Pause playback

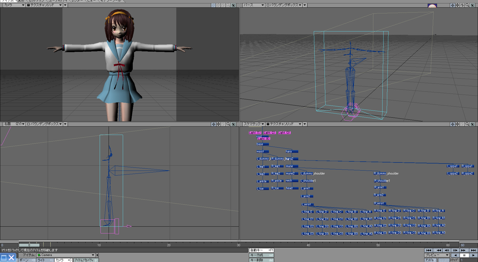point(464,255)
